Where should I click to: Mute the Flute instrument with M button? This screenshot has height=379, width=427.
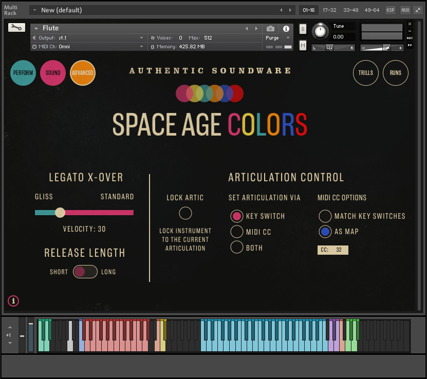click(x=303, y=46)
